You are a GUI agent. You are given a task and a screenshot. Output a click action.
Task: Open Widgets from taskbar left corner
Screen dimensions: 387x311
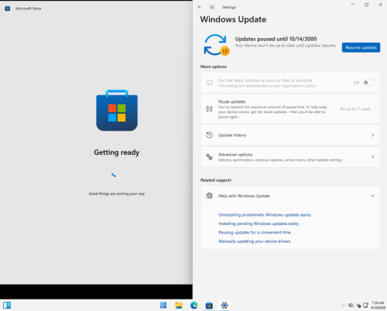(7, 306)
